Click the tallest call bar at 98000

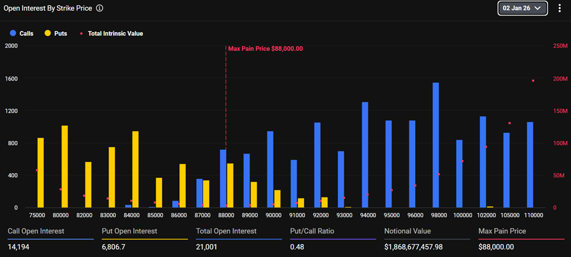436,145
